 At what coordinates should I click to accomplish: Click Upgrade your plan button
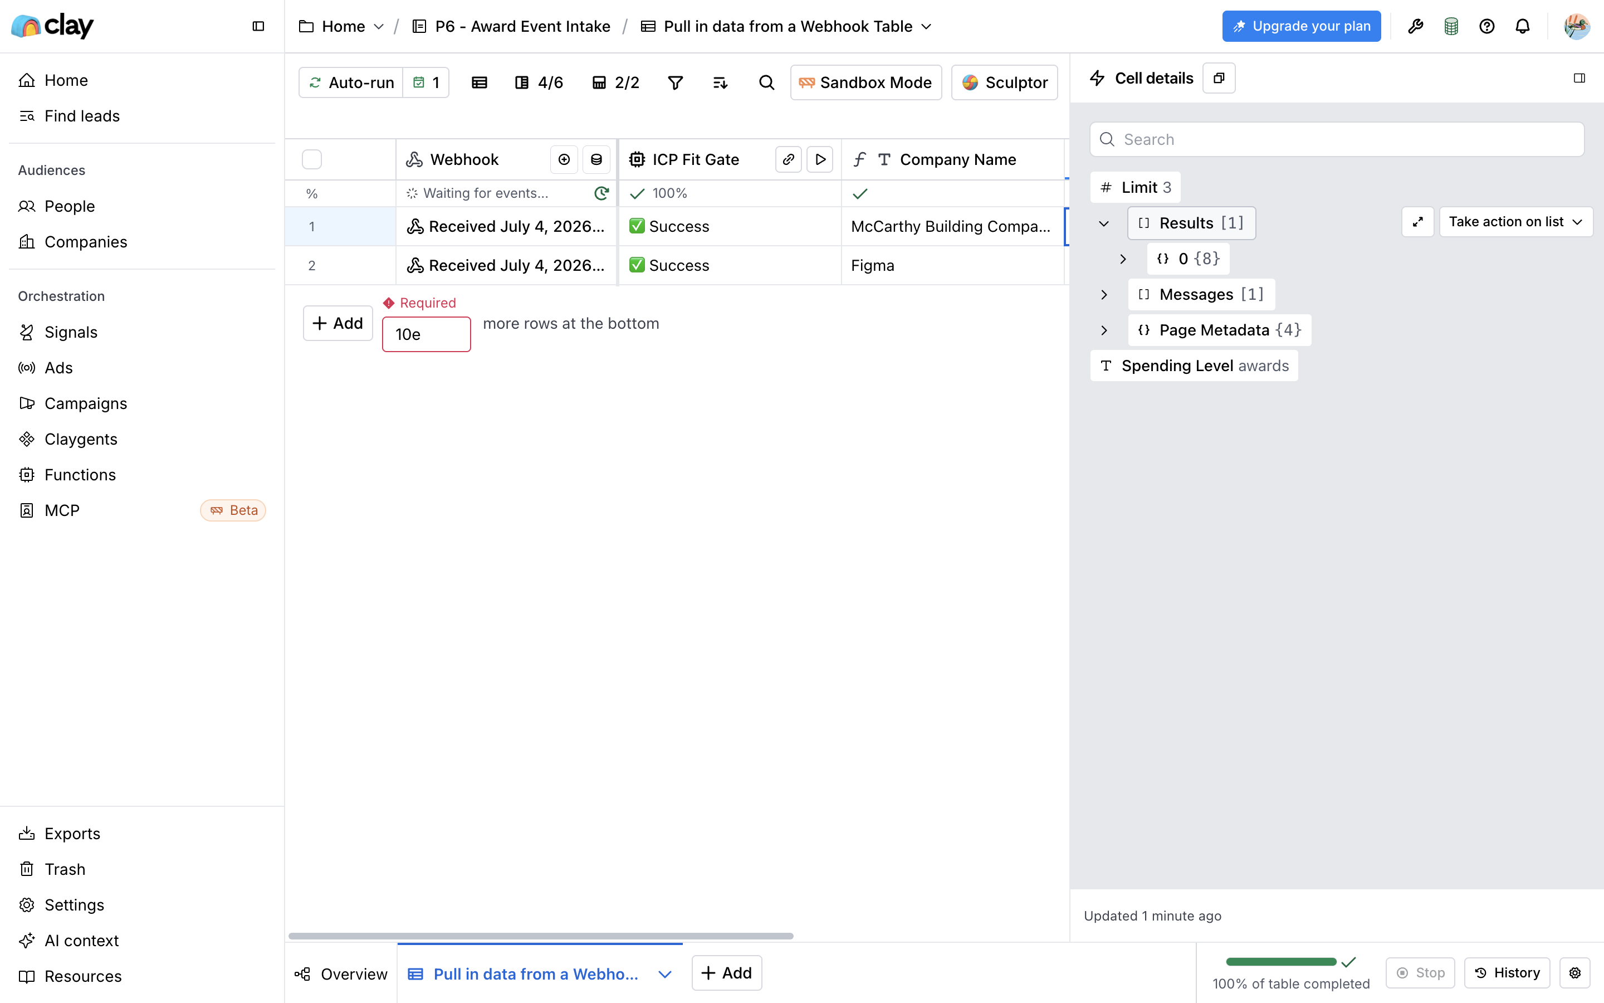click(1301, 26)
